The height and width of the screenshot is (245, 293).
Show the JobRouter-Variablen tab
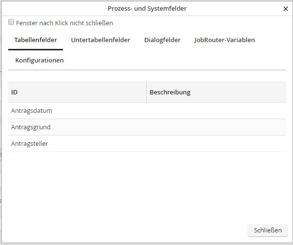[224, 40]
